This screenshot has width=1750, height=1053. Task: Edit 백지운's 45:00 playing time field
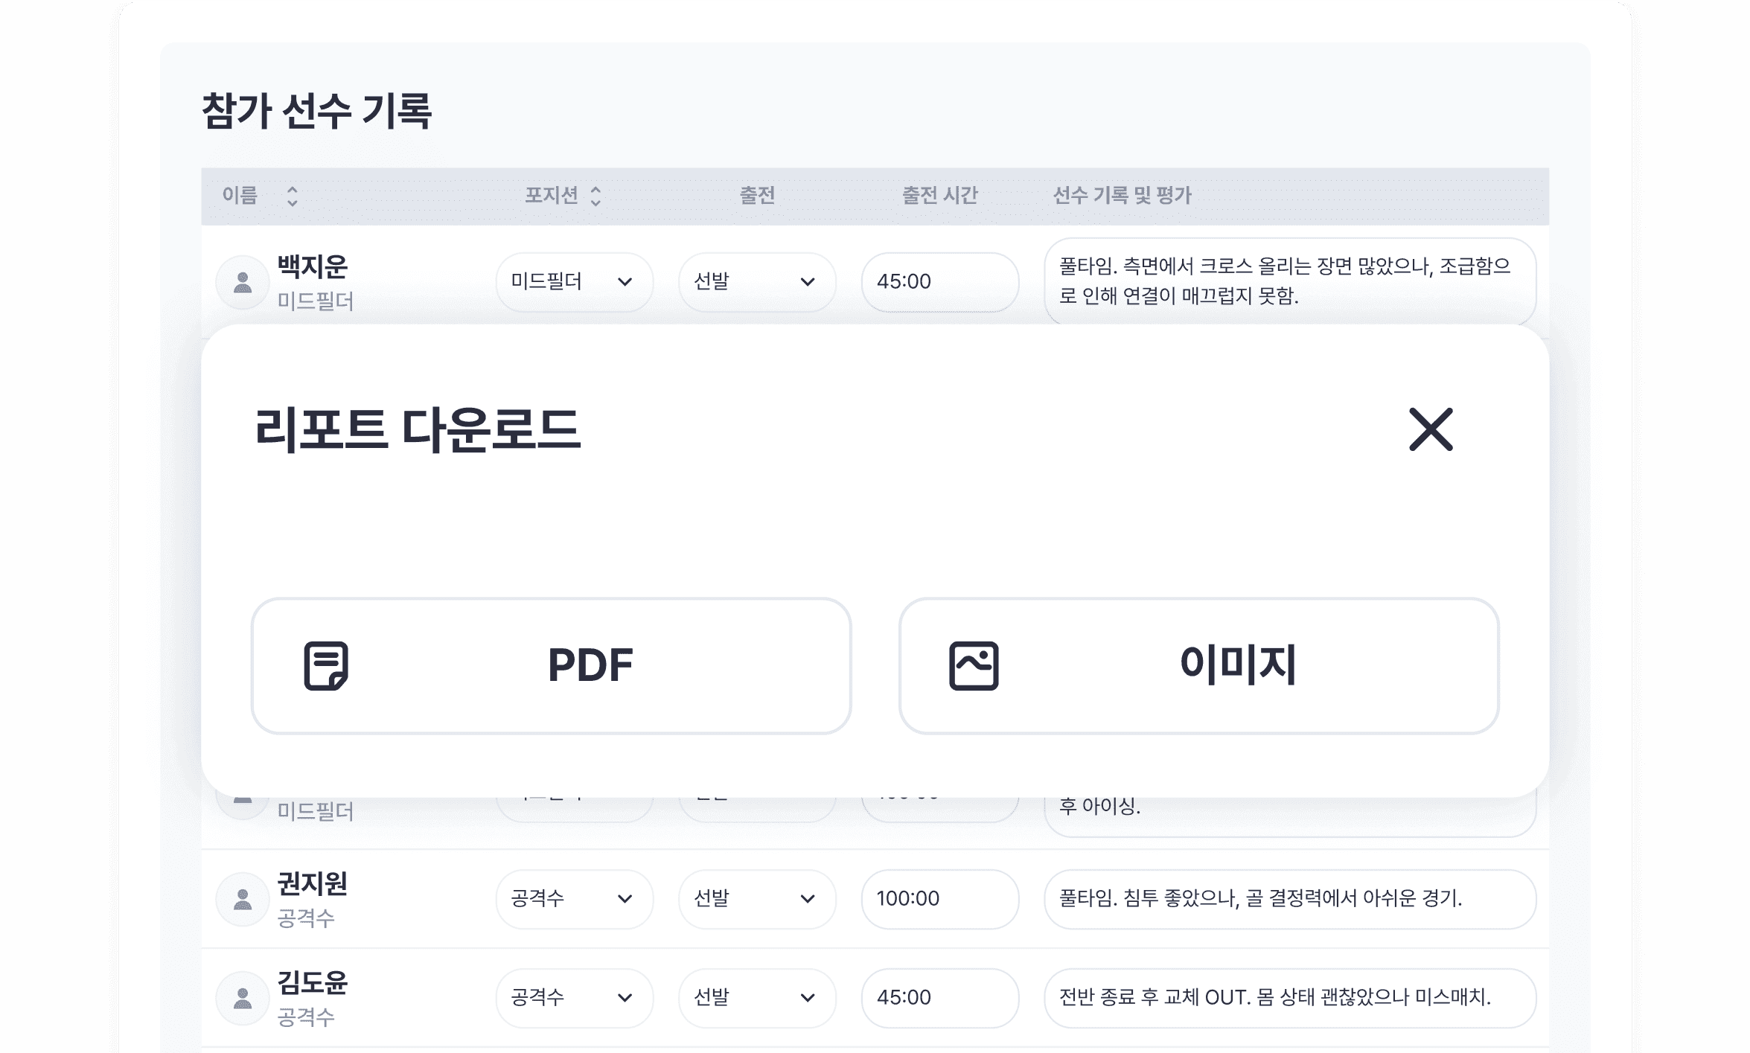(x=939, y=282)
